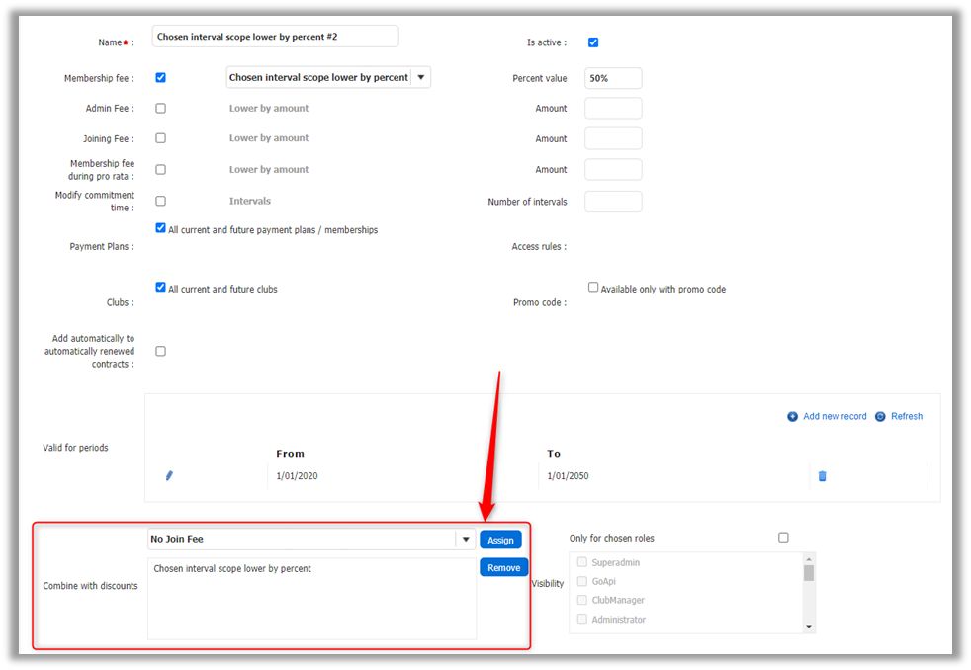Select 'Chosen interval scope lower by percent' list entry
The height and width of the screenshot is (670, 971).
pyautogui.click(x=232, y=569)
